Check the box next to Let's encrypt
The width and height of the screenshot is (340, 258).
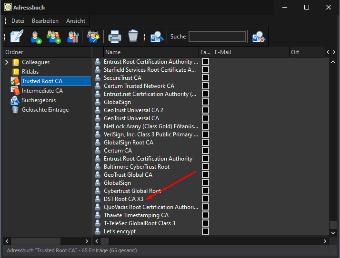tap(205, 231)
